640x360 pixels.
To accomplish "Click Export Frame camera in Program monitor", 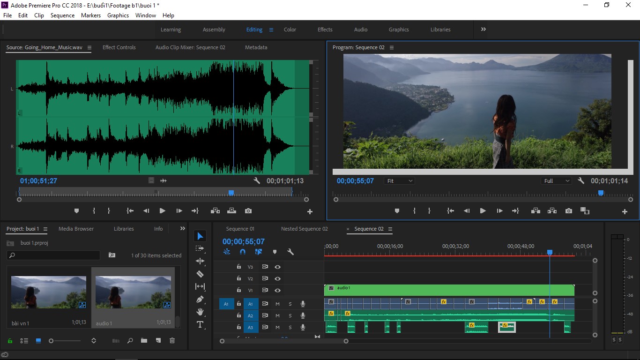I will [569, 211].
